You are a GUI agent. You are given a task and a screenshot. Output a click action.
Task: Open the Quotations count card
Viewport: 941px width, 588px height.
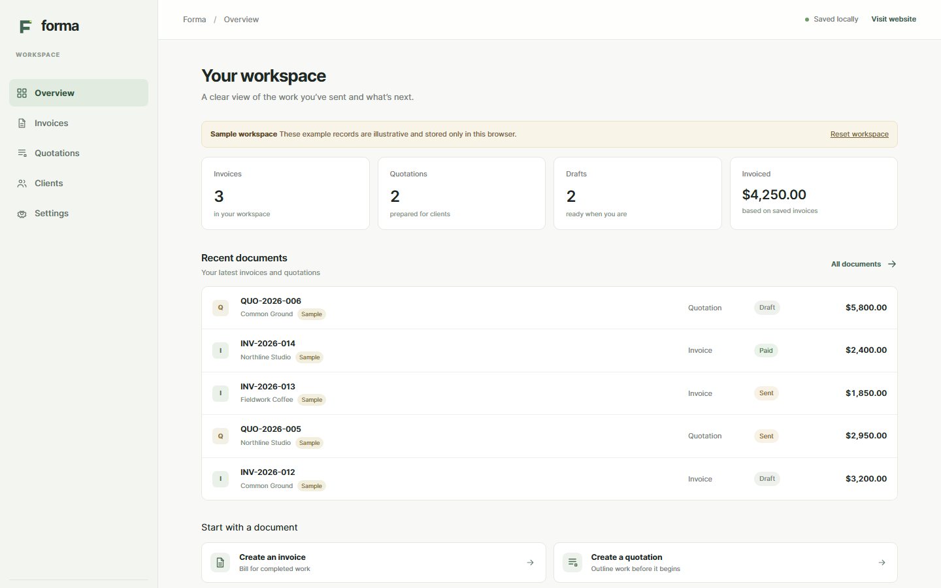tap(461, 193)
